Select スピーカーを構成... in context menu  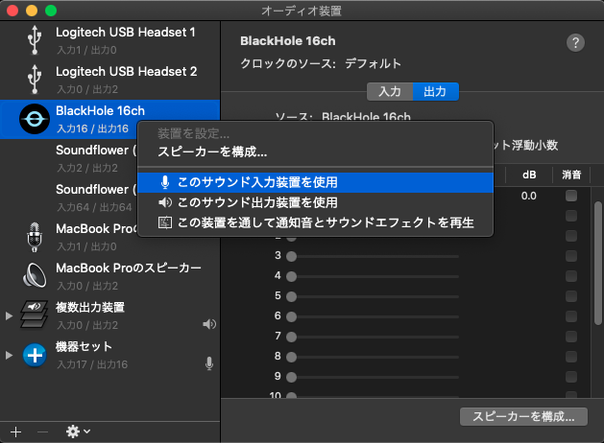point(316,152)
